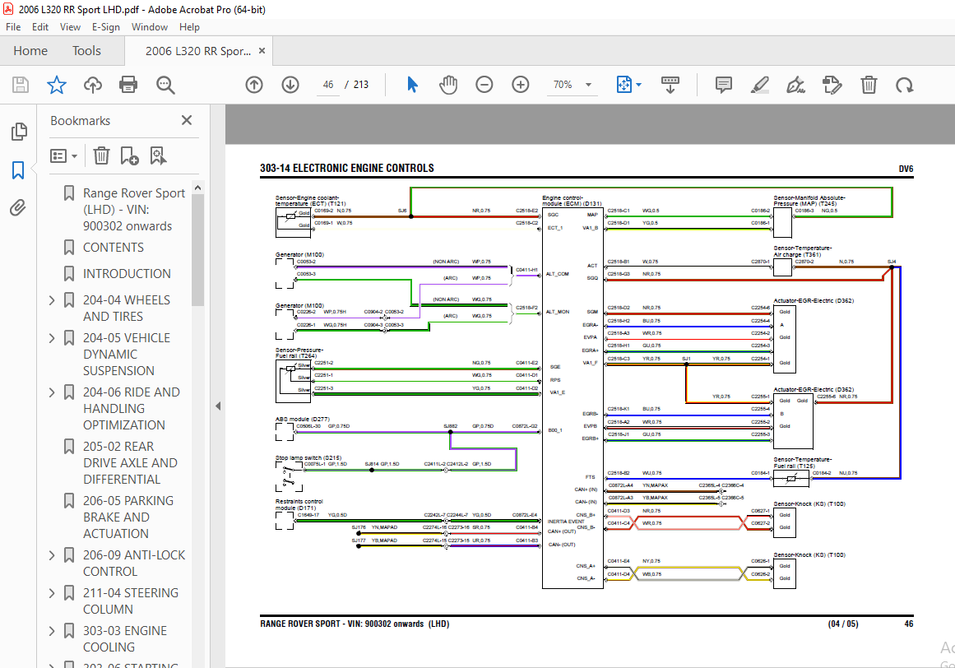Add document to starred favorites

[x=57, y=85]
